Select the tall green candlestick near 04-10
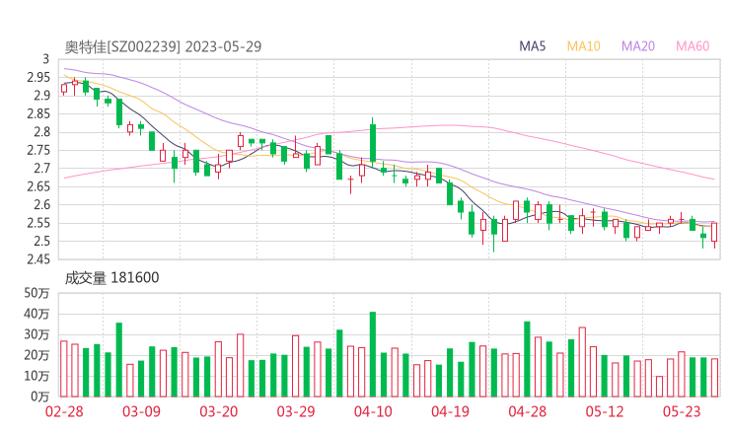730x434 pixels. pos(373,142)
